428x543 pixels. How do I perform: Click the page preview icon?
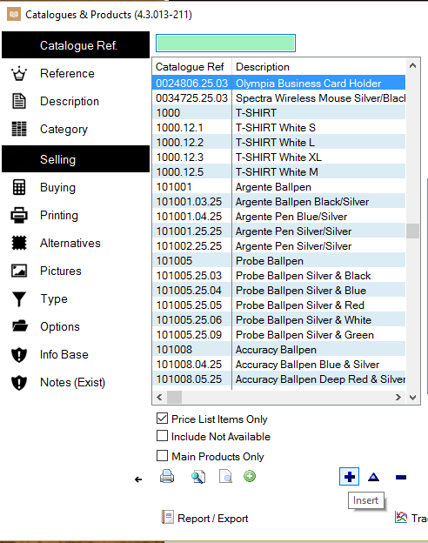[x=226, y=477]
